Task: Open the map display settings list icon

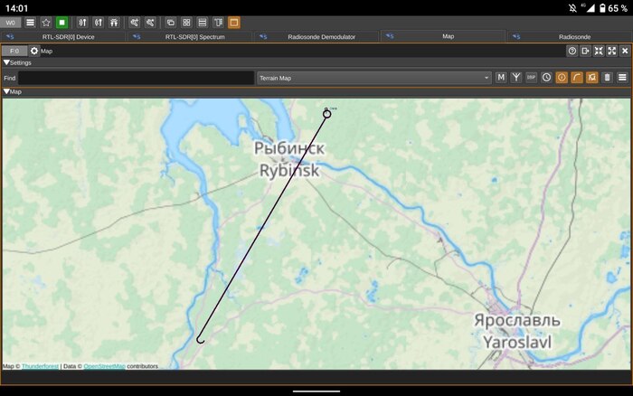Action: pyautogui.click(x=622, y=78)
